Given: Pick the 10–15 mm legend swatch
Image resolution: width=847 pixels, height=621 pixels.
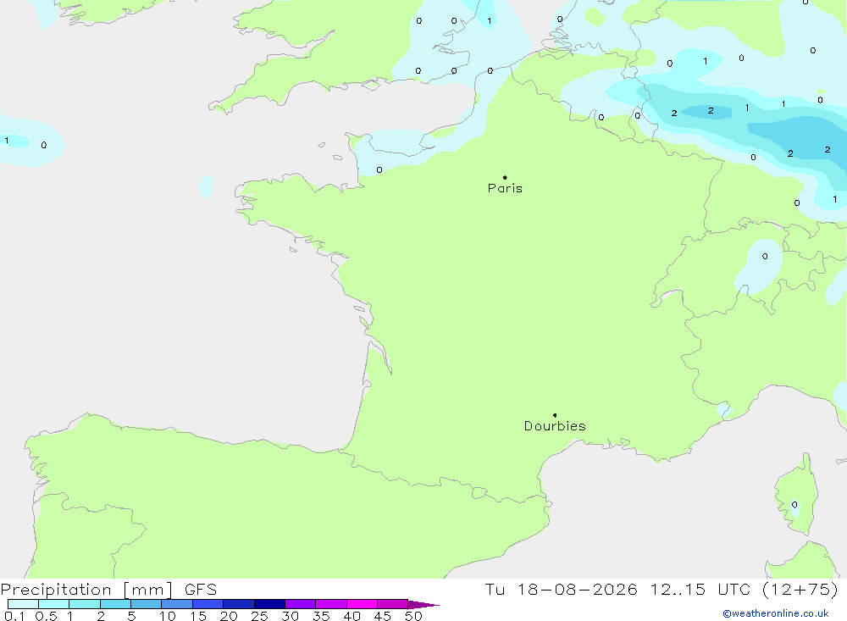Looking at the screenshot, I should [x=177, y=604].
